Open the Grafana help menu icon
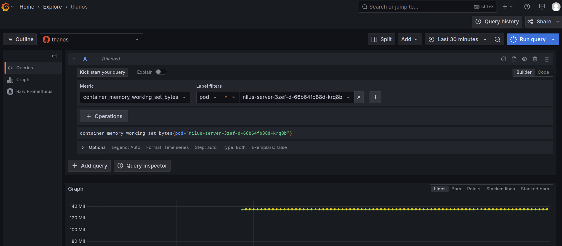This screenshot has height=246, width=562. (x=527, y=7)
